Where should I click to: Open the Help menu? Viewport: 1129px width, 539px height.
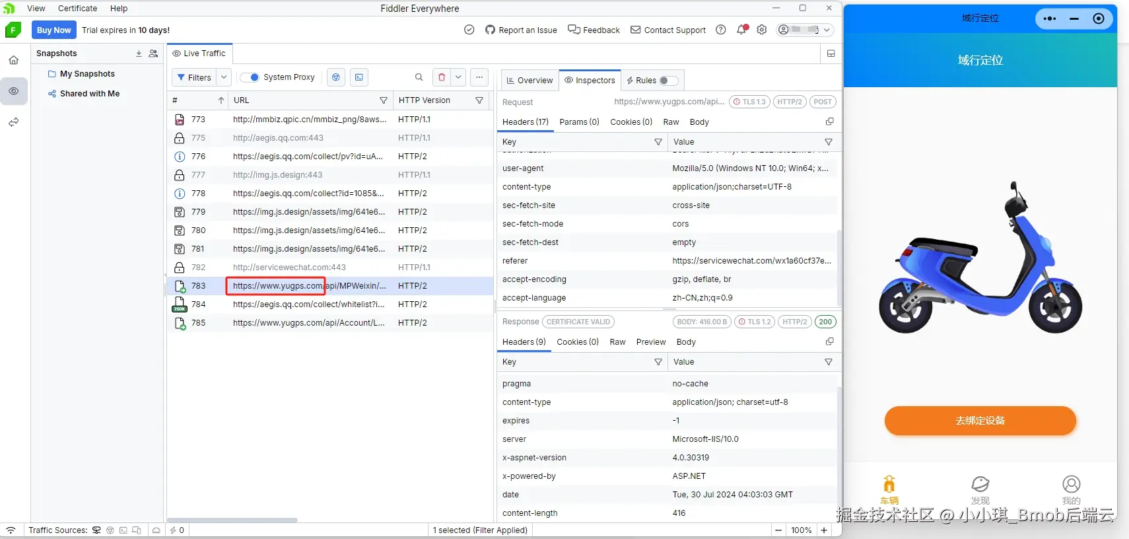119,9
